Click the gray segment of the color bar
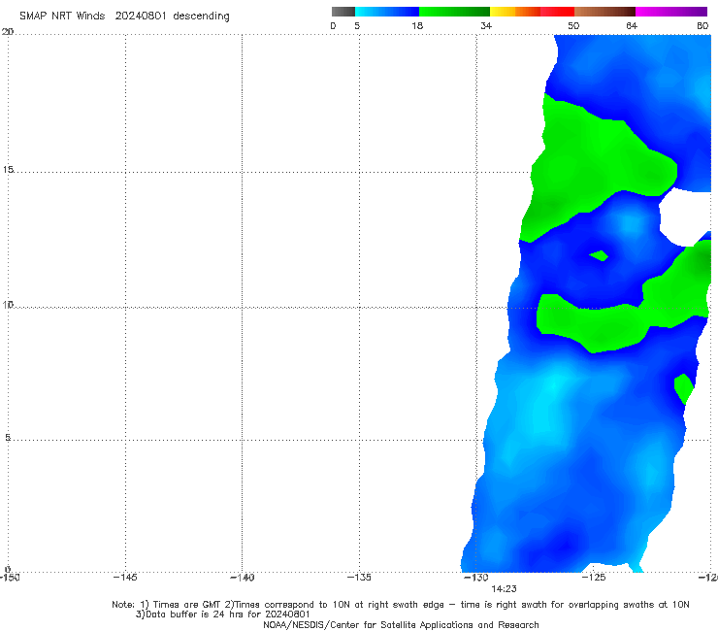 (x=343, y=12)
